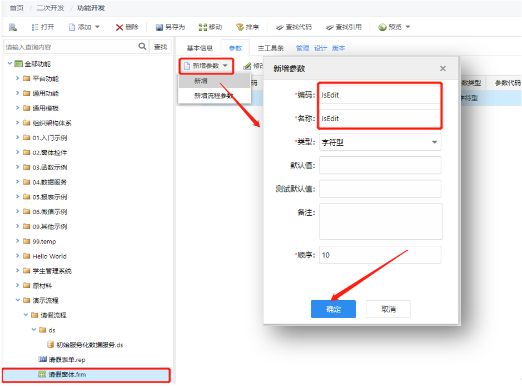This screenshot has width=522, height=387.
Task: Select the 请假表单.rep report icon
Action: [42, 359]
